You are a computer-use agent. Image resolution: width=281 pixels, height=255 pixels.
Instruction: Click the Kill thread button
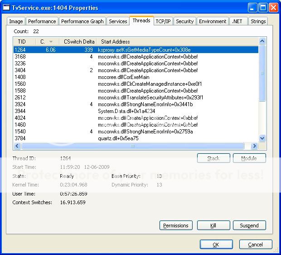click(x=213, y=226)
